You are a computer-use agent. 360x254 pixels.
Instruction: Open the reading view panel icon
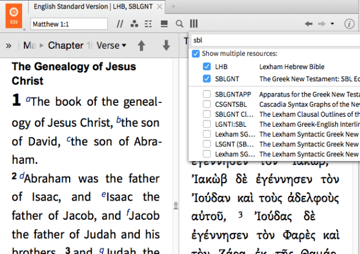(164, 24)
